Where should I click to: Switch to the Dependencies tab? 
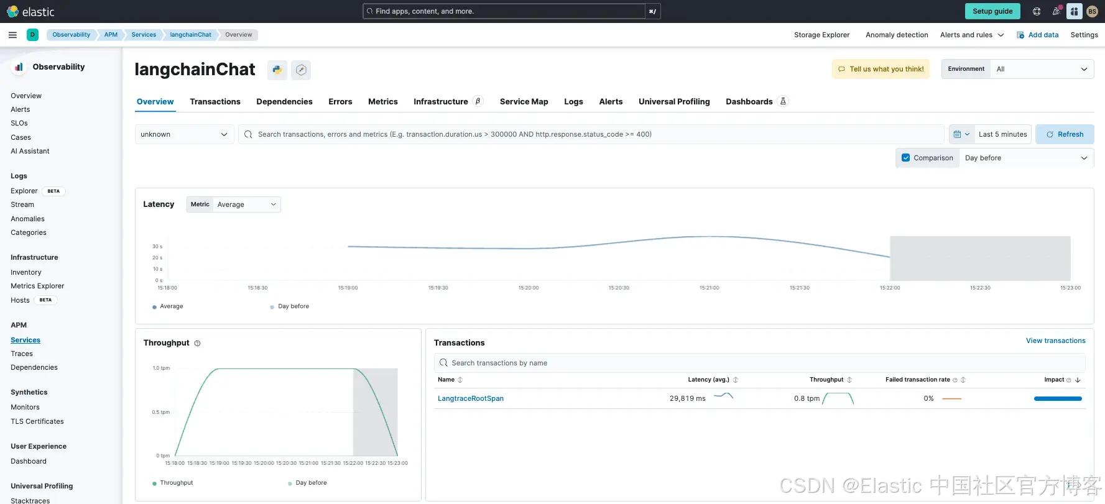click(x=284, y=101)
